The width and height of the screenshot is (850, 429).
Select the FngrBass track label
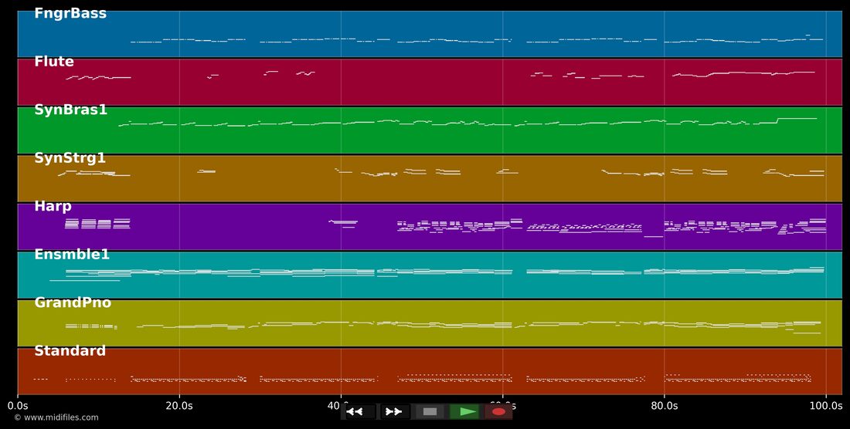70,14
